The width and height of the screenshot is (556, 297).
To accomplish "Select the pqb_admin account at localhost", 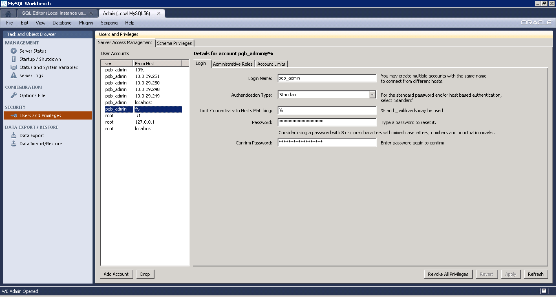I will [143, 102].
